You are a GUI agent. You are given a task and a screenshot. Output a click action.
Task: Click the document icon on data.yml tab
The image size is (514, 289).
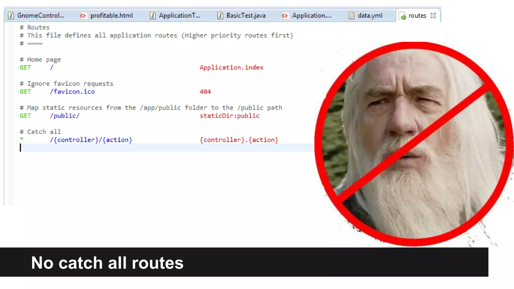click(x=351, y=16)
